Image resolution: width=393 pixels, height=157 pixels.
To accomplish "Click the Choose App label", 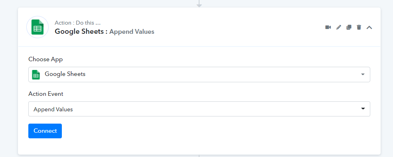I will click(x=45, y=59).
